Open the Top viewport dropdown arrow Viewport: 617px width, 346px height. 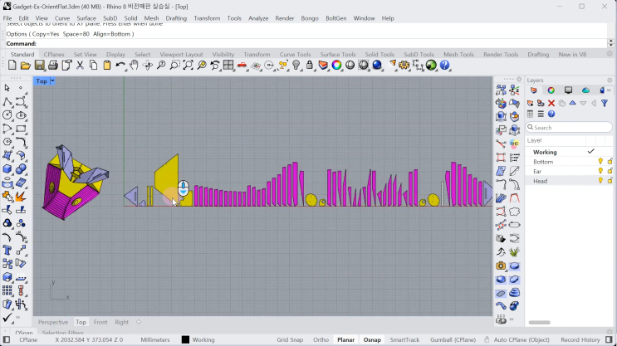click(52, 81)
